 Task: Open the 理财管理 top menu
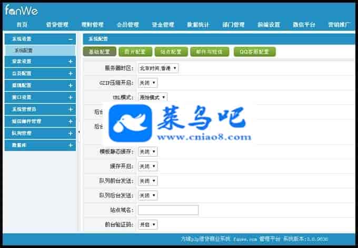pos(93,25)
